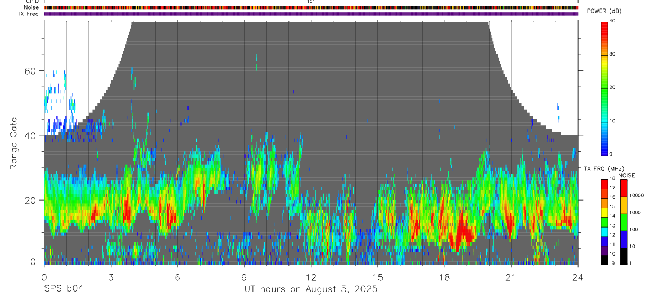Click the UT hours on August 5, 2025 title

[x=311, y=289]
